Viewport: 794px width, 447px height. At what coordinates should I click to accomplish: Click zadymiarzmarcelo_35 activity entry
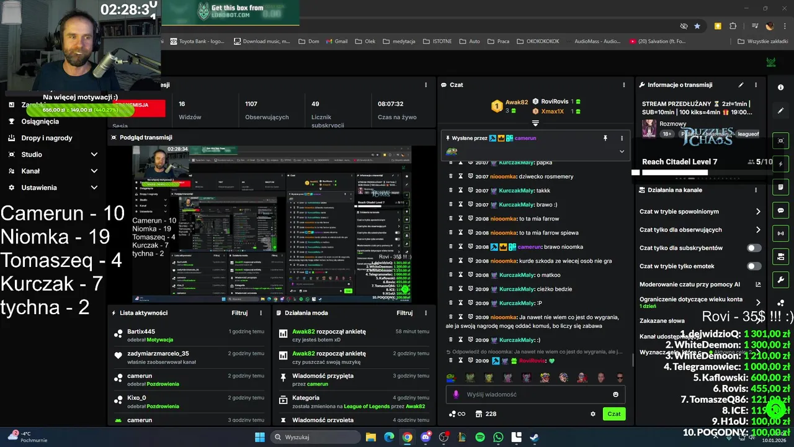(189, 358)
